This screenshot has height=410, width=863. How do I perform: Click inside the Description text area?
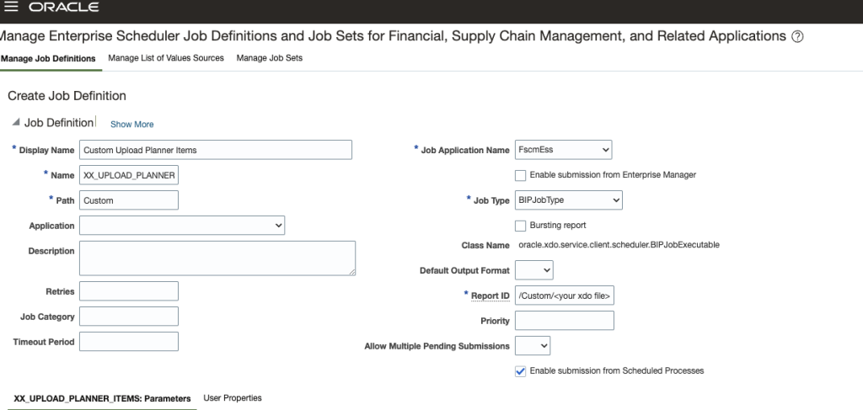point(217,258)
